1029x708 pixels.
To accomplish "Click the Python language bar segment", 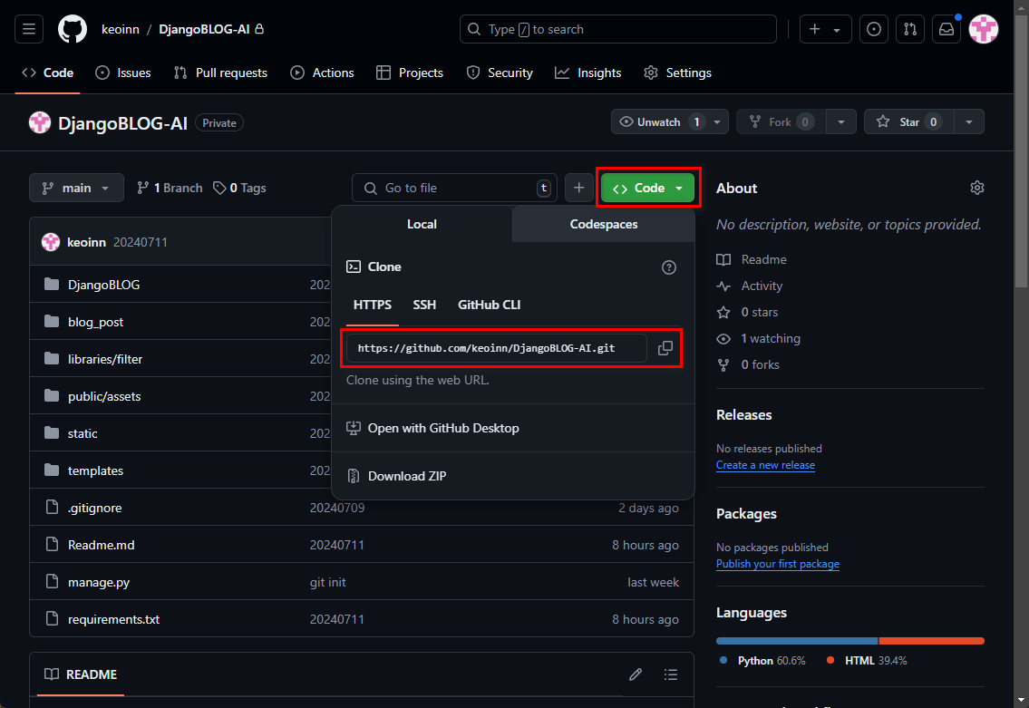I will click(x=797, y=641).
